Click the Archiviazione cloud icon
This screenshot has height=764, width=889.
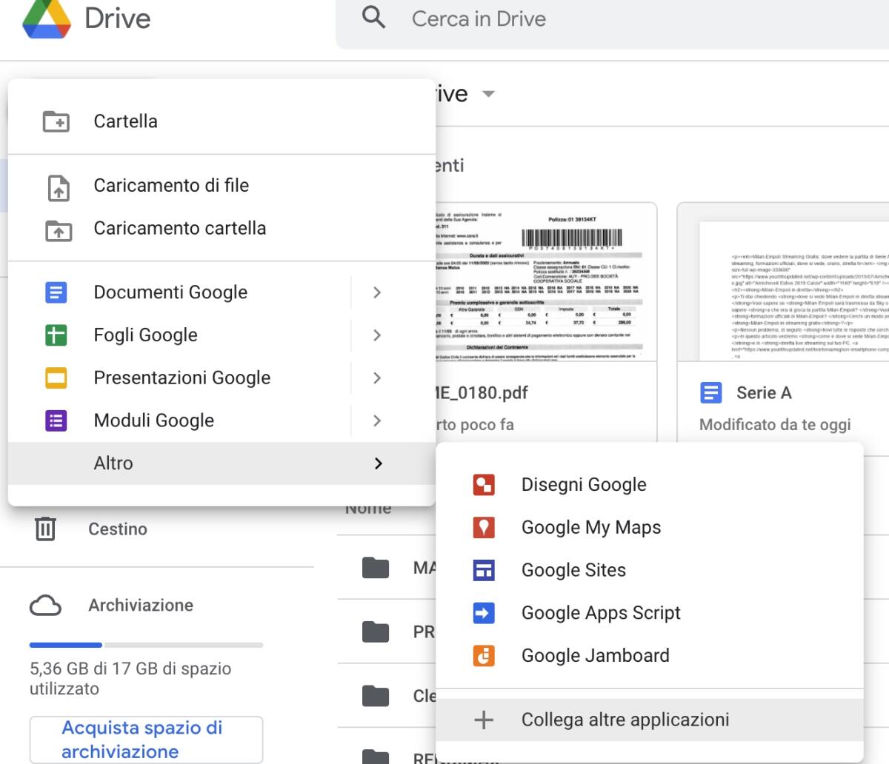point(48,605)
